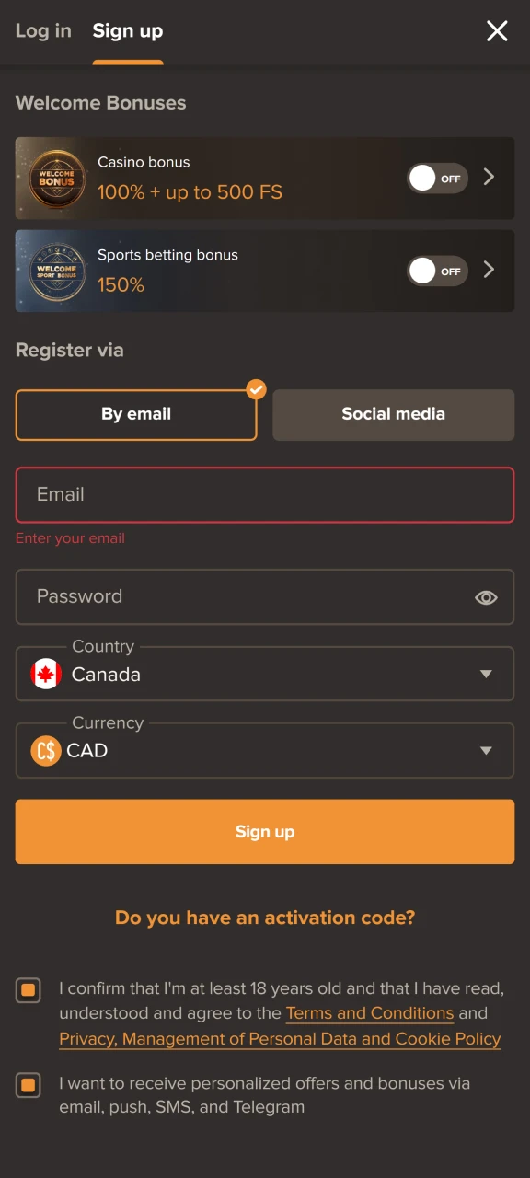Click 'Do you have an activation code?'
This screenshot has height=1178, width=530.
pos(265,917)
